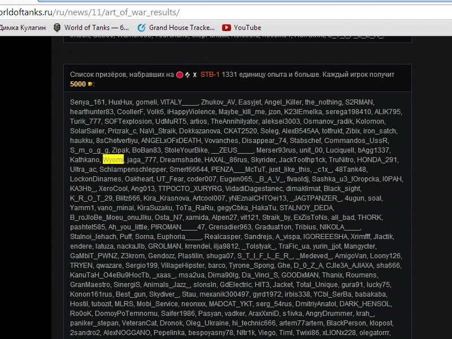Click the player name XeroCool
The width and height of the screenshot is (452, 339).
click(x=112, y=189)
